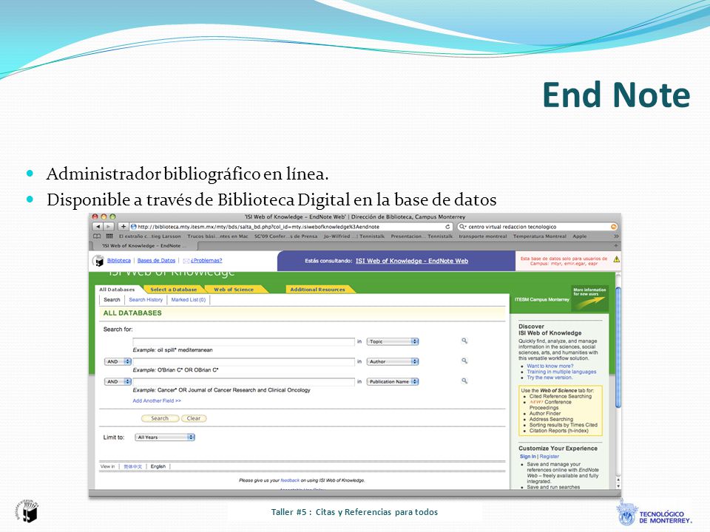Click the search aid magnifier beside Author
Image resolution: width=710 pixels, height=532 pixels.
click(464, 361)
